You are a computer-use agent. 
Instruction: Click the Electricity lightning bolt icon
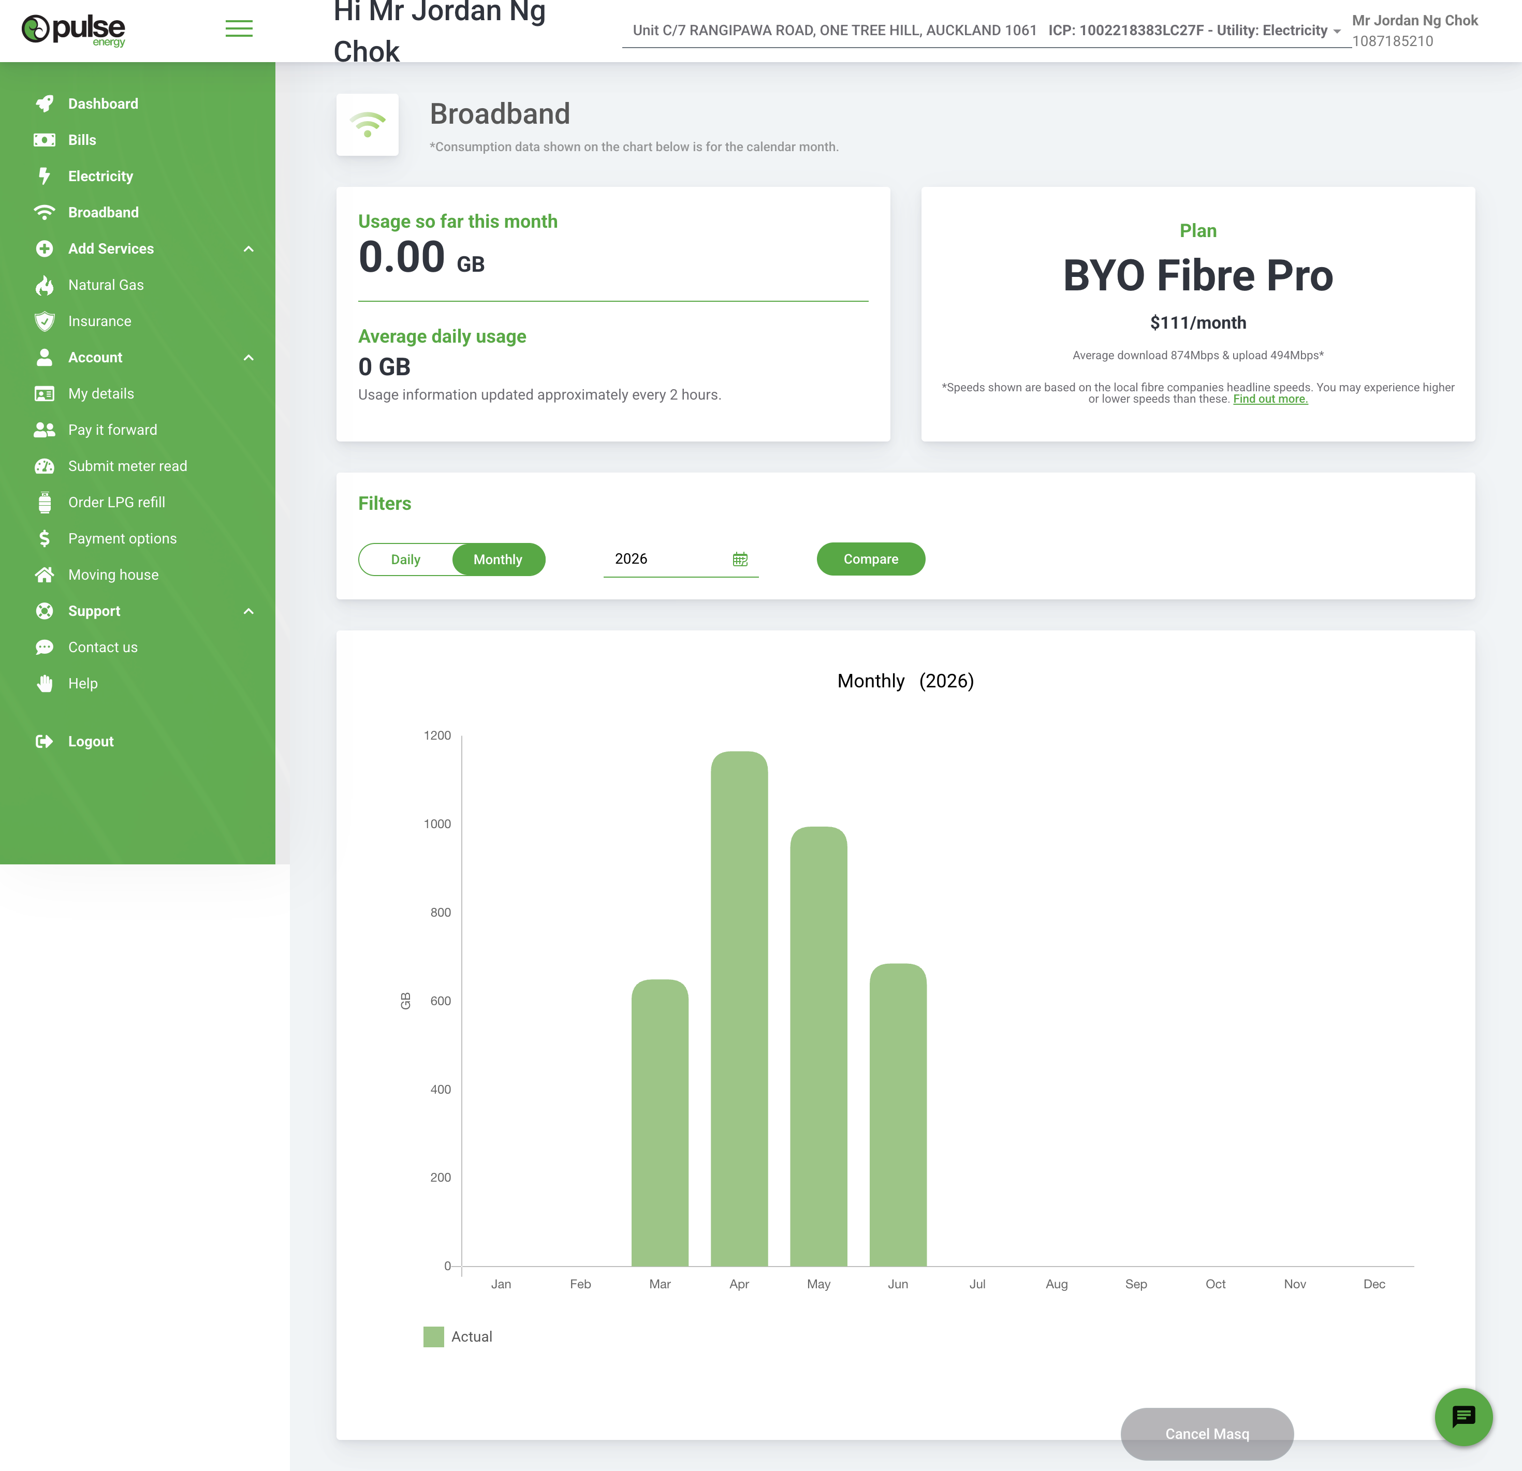coord(45,176)
